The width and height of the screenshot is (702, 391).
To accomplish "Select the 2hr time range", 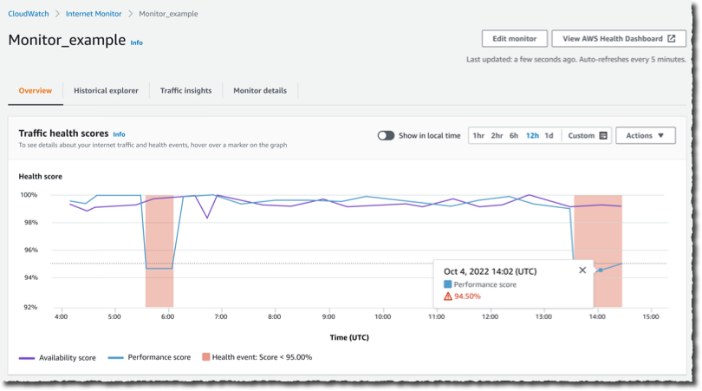I will point(497,135).
